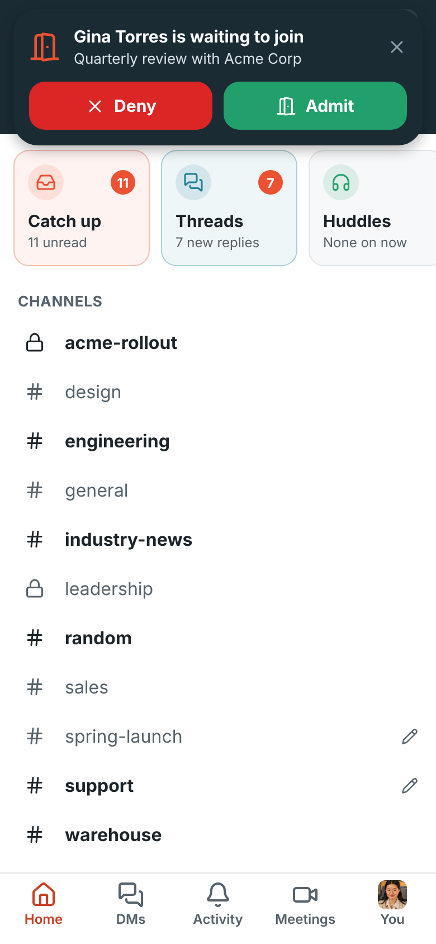Screen dimensions: 436x944
Task: Go to the Meetings tab
Action: 305,904
